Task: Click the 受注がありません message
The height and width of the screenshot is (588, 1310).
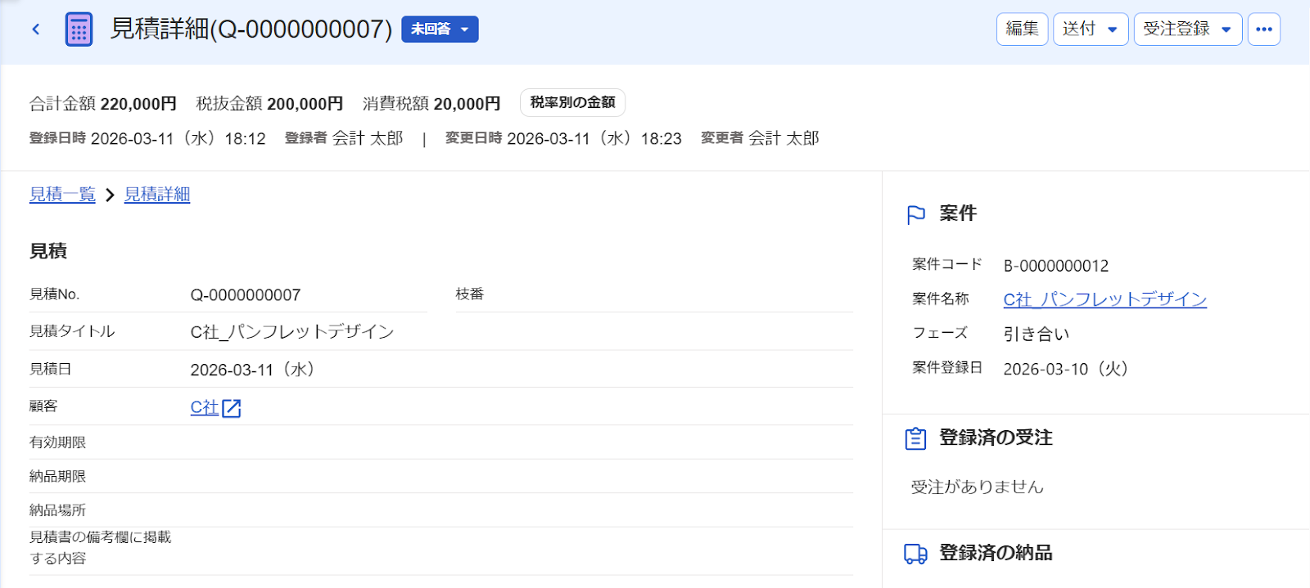Action: (x=978, y=487)
